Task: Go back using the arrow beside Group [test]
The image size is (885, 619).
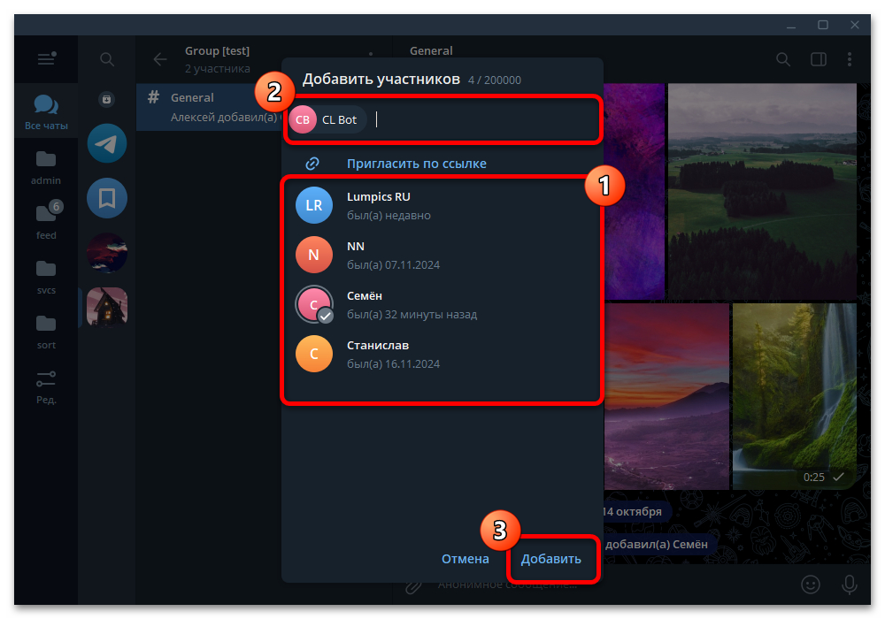Action: 160,59
